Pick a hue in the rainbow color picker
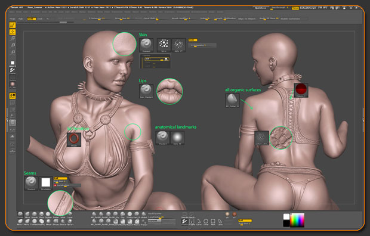 coord(297,220)
